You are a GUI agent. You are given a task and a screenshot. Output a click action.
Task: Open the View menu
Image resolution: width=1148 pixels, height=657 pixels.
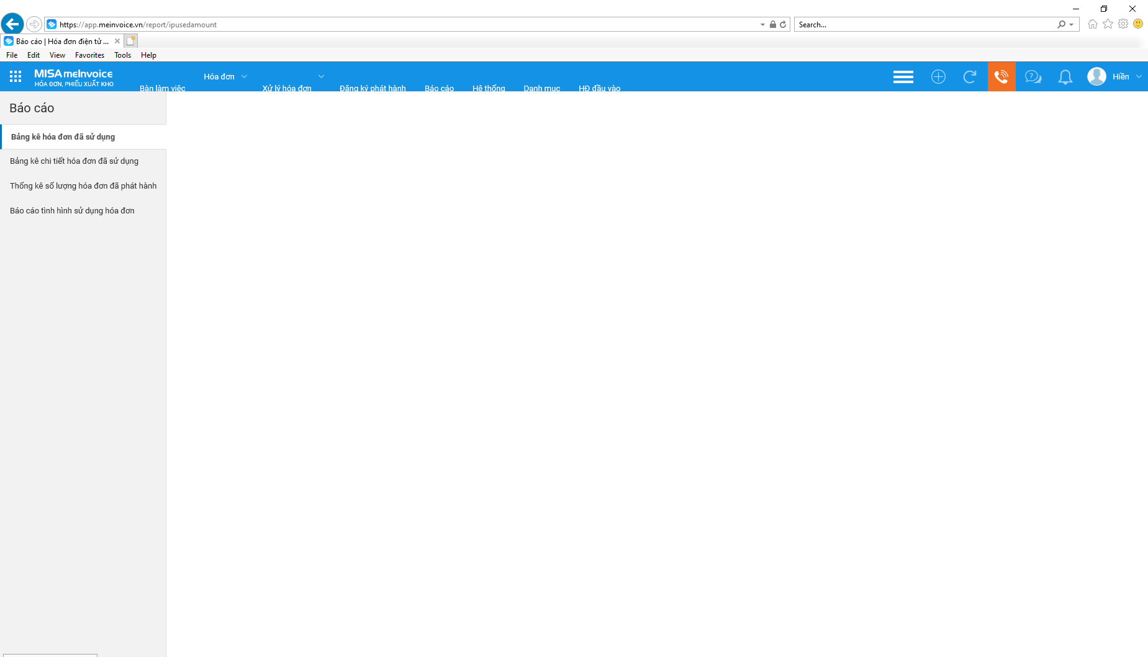tap(57, 55)
